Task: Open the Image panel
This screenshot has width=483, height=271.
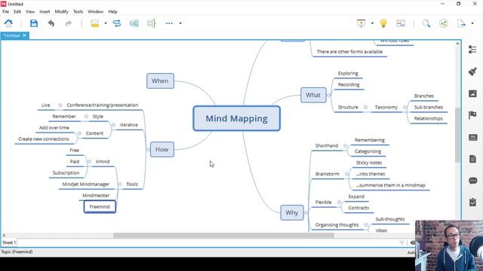Action: (472, 93)
